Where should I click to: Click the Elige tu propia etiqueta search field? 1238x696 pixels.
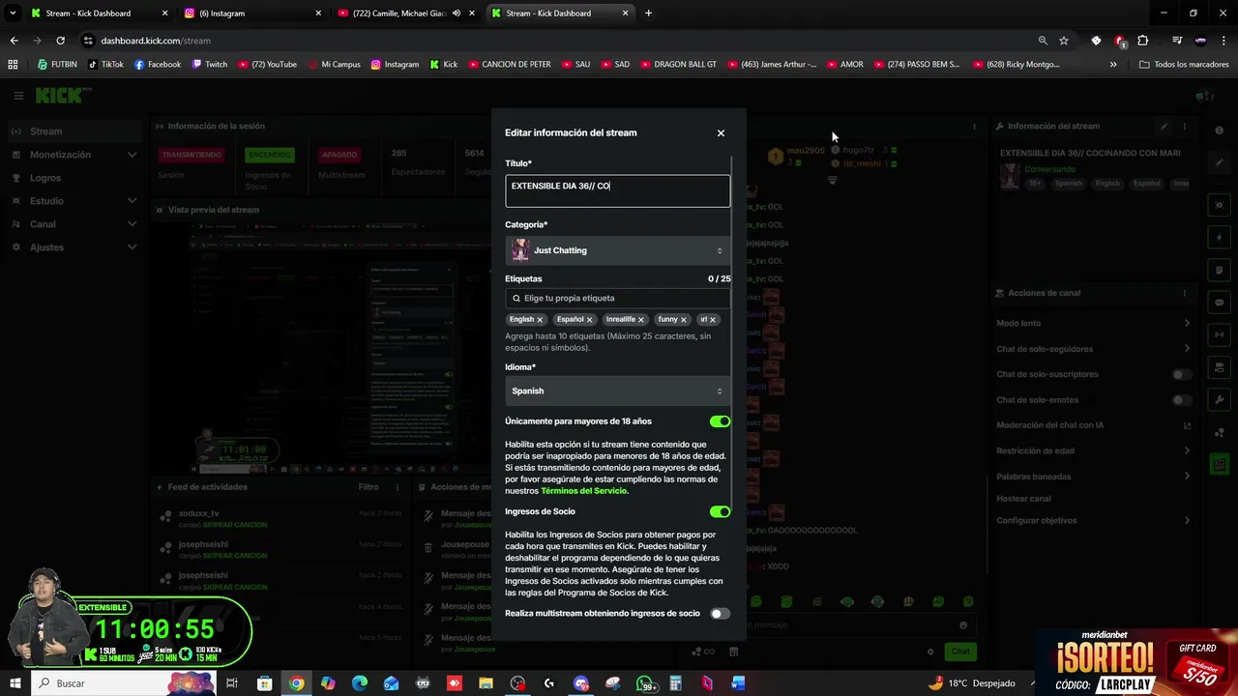(617, 298)
